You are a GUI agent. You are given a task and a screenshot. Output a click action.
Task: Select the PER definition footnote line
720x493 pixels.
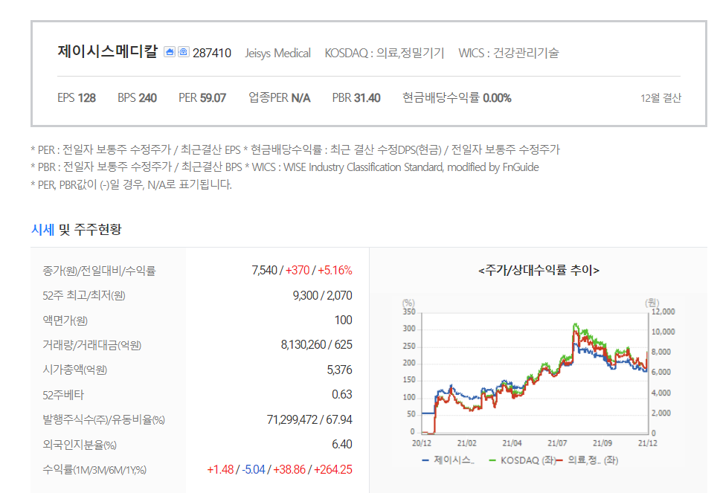pyautogui.click(x=295, y=149)
